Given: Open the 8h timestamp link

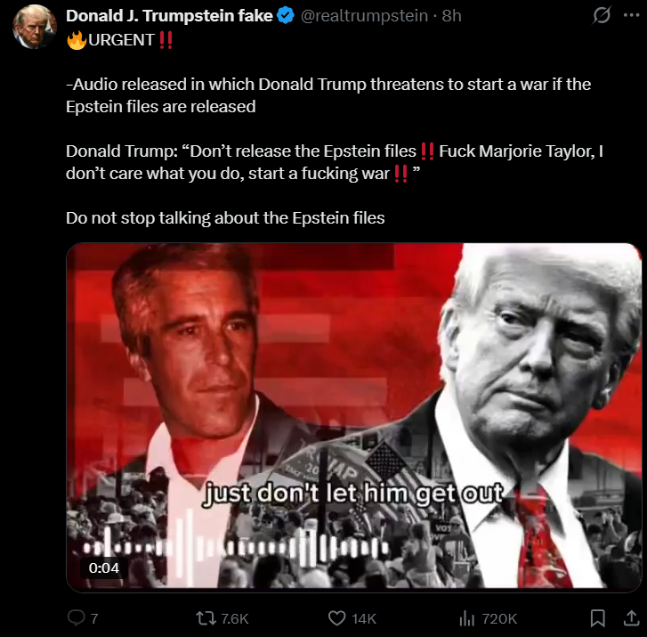Looking at the screenshot, I should 451,16.
